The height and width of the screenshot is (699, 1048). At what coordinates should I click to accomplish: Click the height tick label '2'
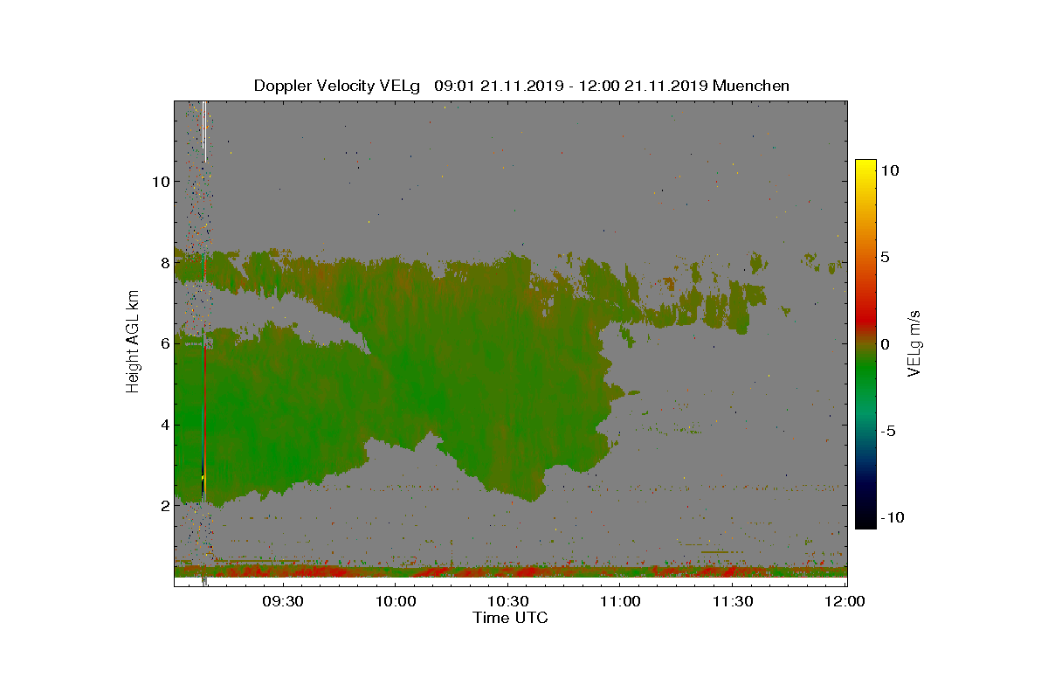pyautogui.click(x=163, y=505)
